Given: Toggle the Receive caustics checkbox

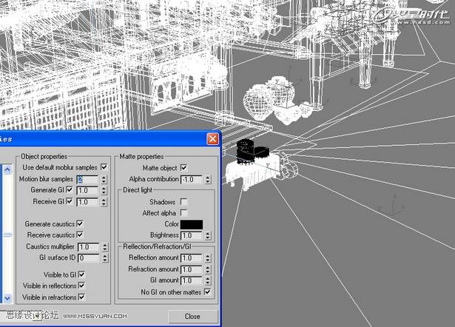Looking at the screenshot, I should point(80,235).
